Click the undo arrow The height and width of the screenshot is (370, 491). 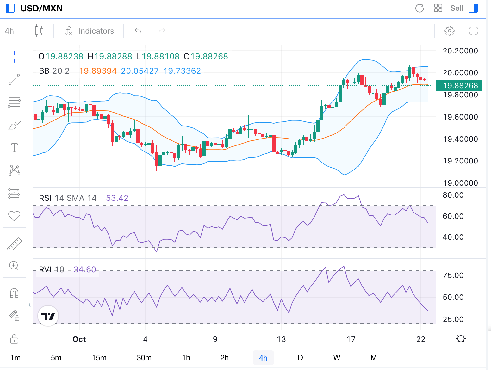coord(138,31)
